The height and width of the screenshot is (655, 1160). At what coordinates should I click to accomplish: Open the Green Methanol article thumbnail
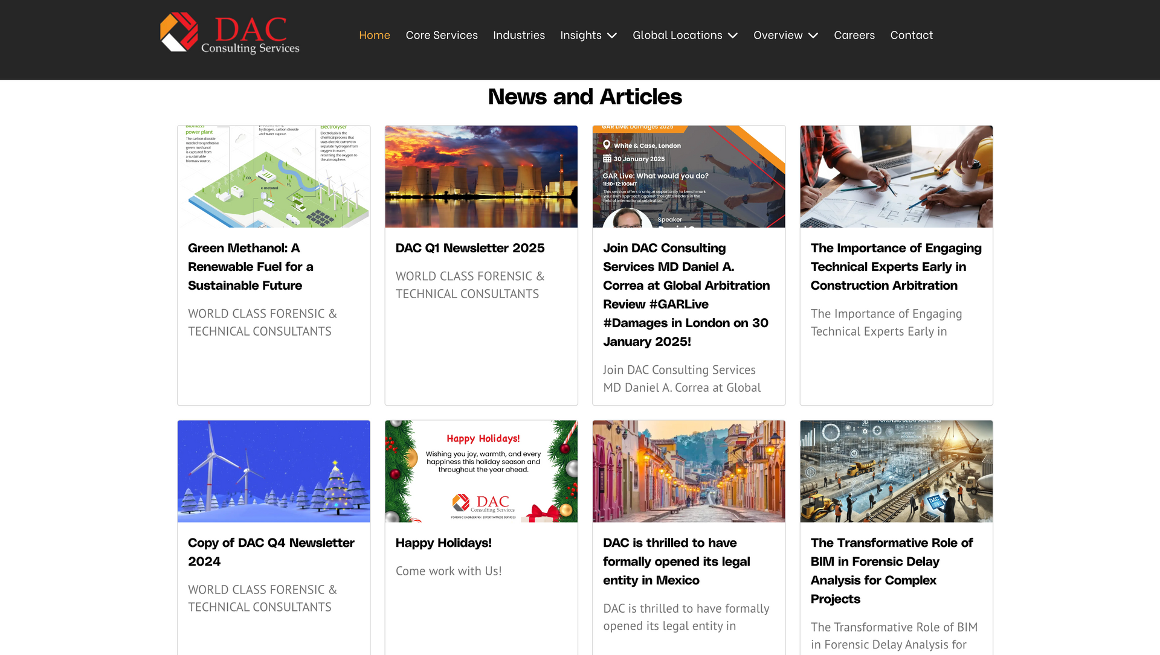click(x=273, y=176)
